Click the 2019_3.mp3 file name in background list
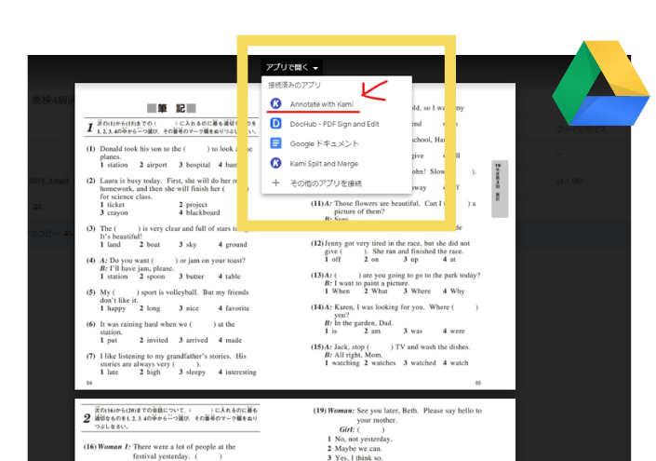 click(x=48, y=181)
